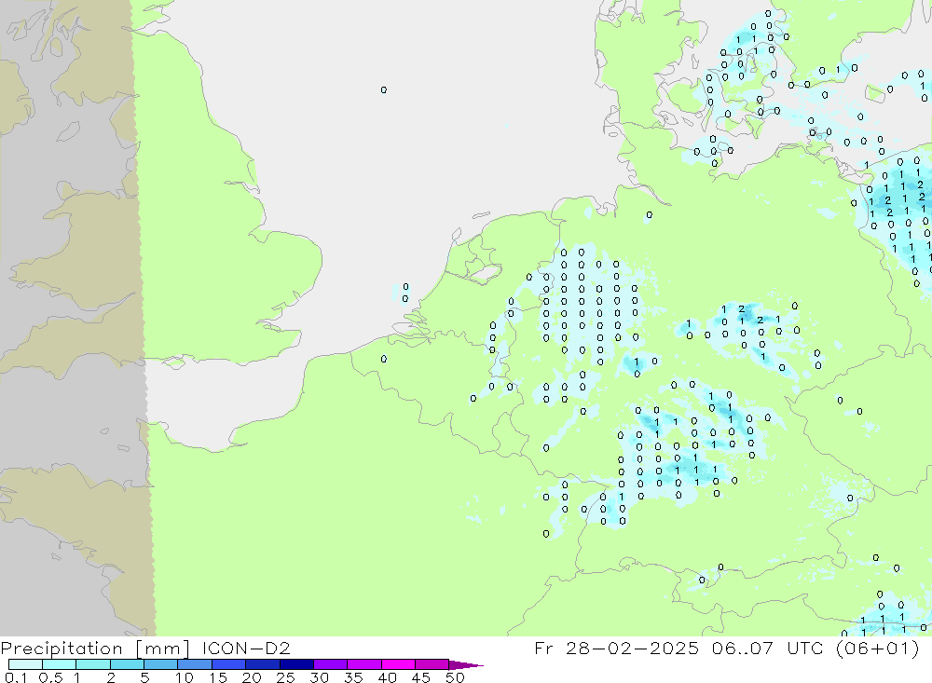Click the lone '0' value in open North Sea

click(x=384, y=89)
